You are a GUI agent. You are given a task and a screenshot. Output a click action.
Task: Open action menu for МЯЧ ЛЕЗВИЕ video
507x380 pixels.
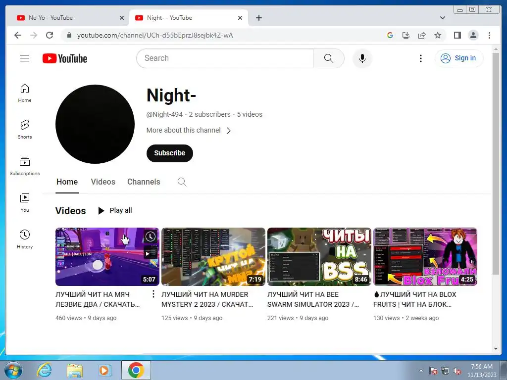[x=153, y=294]
